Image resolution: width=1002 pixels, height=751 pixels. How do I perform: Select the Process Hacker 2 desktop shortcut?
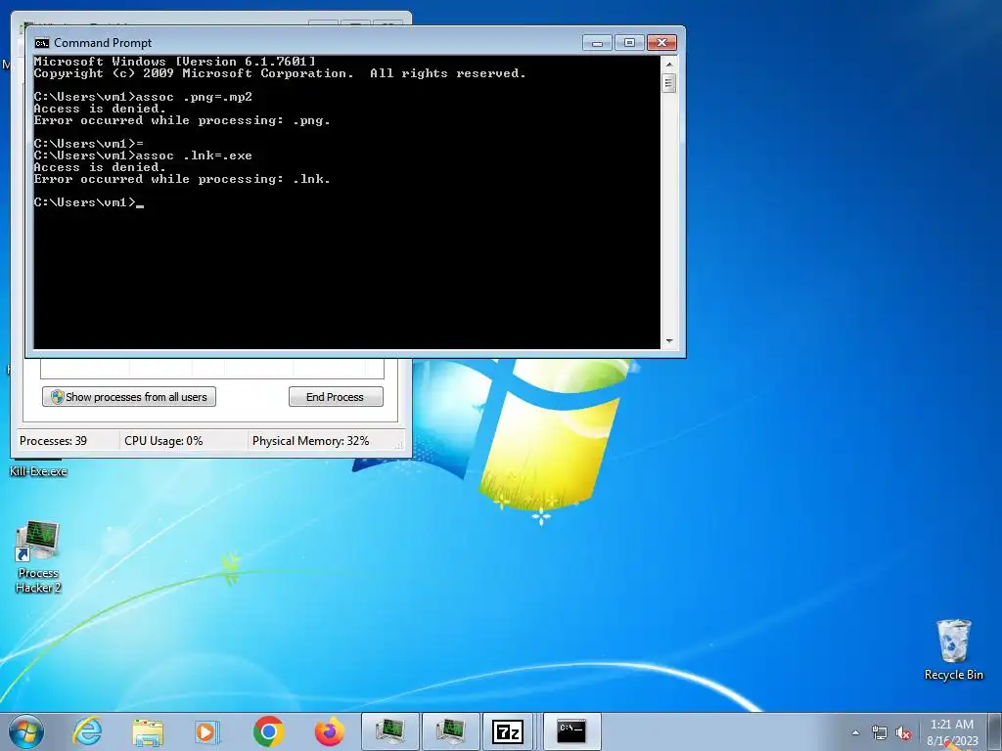click(38, 557)
